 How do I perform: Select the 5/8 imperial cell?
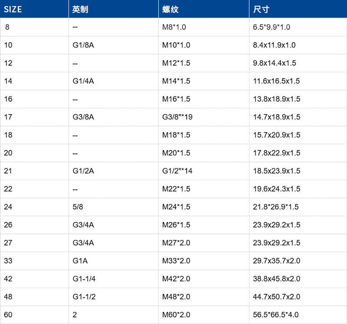point(78,207)
